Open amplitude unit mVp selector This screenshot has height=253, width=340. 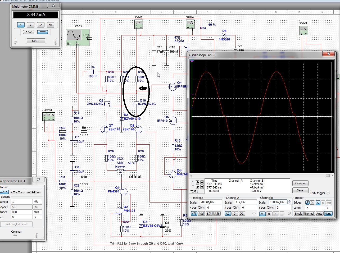pos(37,212)
